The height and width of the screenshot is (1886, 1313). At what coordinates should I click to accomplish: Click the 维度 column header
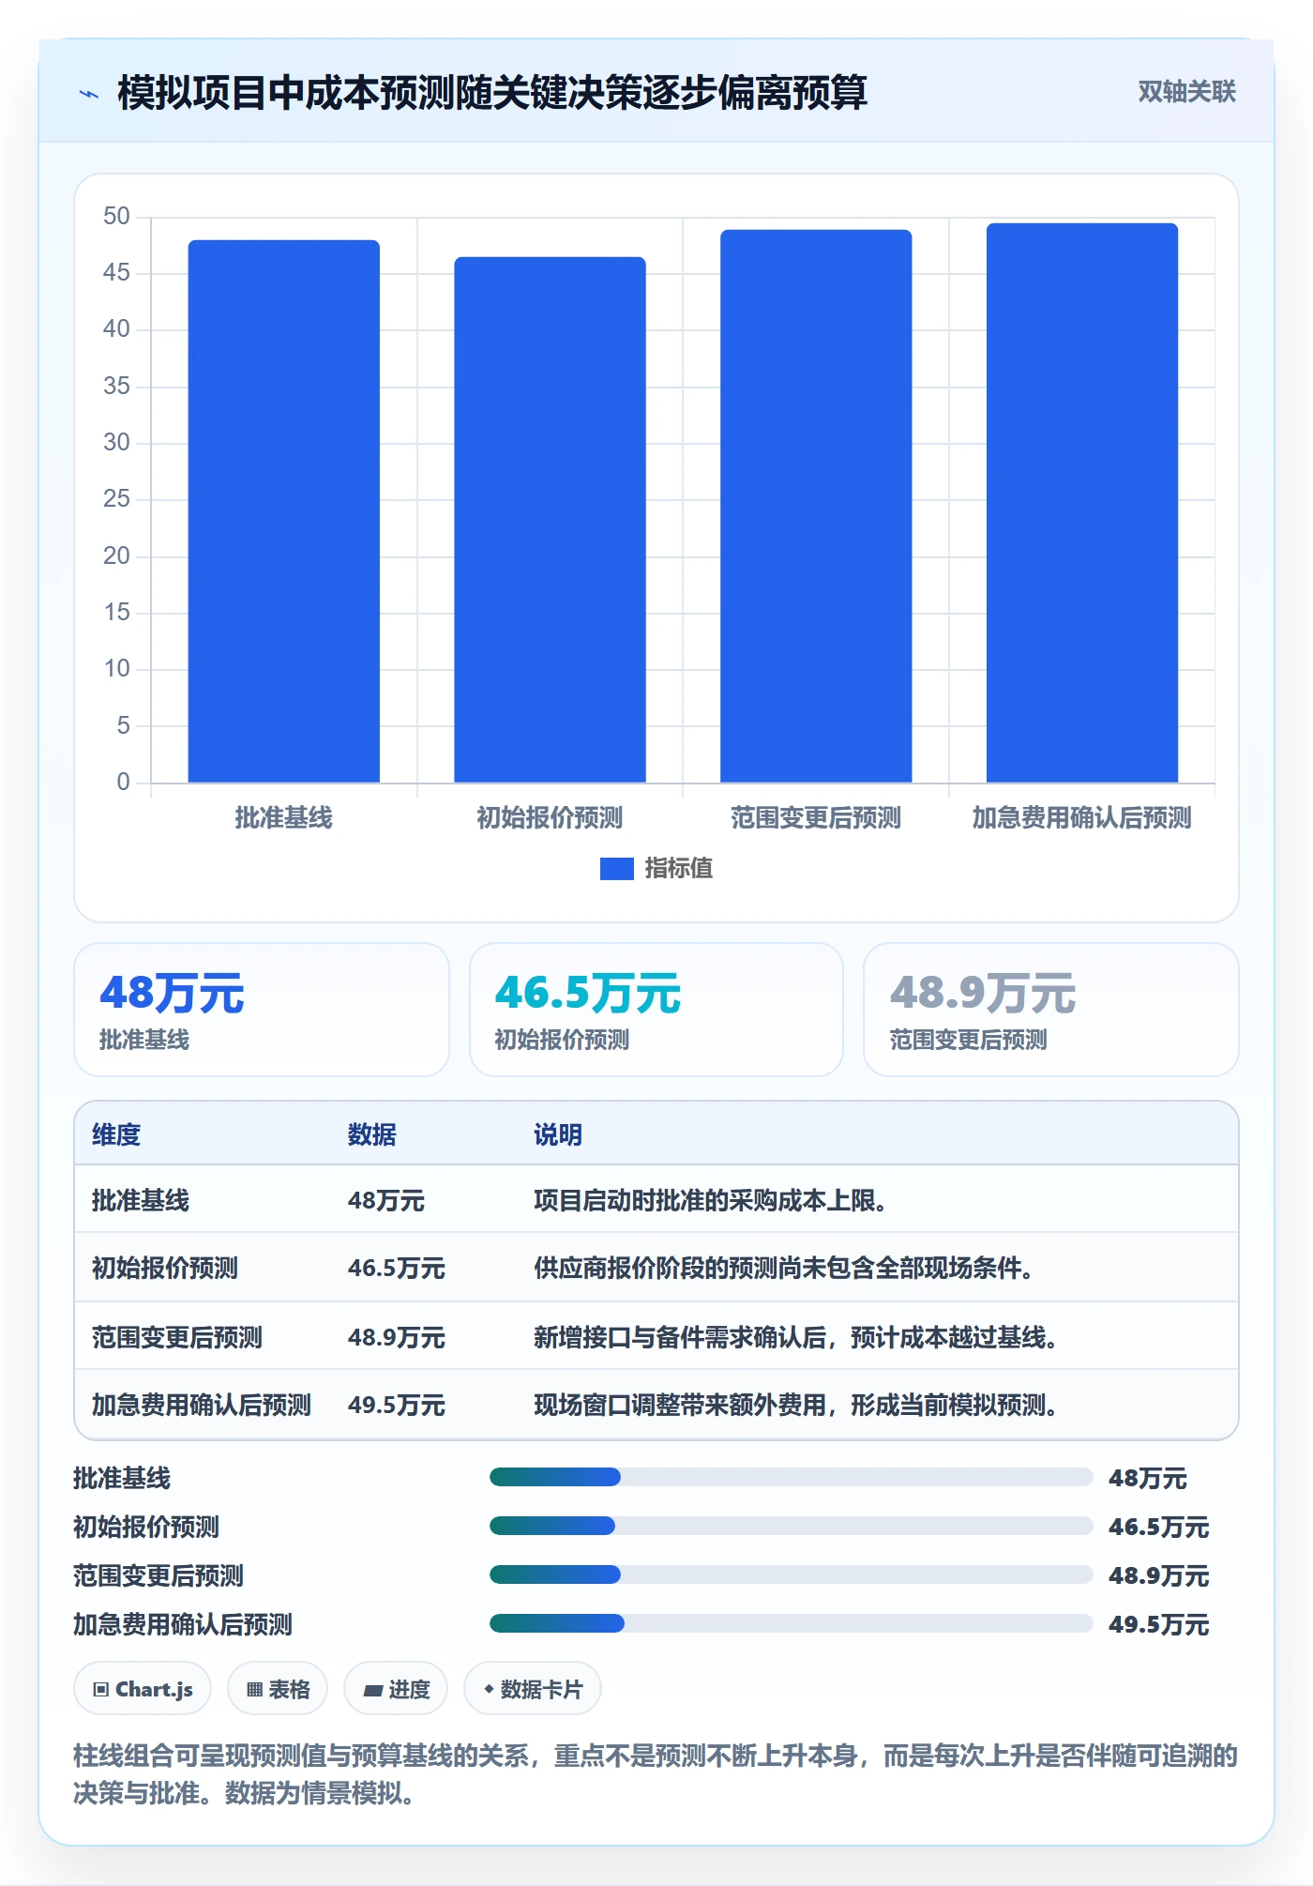point(116,1135)
